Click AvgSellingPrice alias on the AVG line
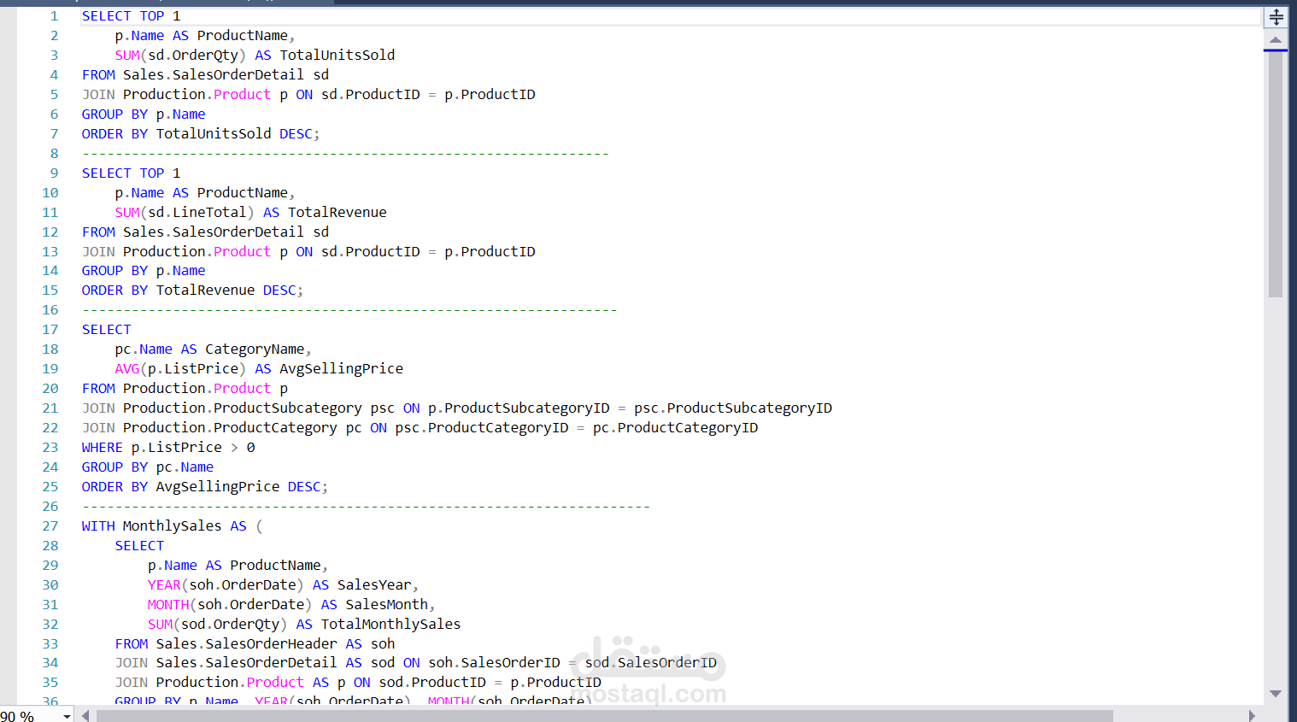This screenshot has width=1297, height=722. [x=342, y=369]
